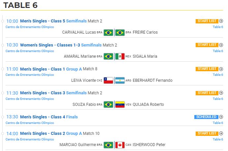Image resolution: width=228 pixels, height=151 pixels.
Task: Follow Group A link in 11:00 match
Action: click(x=74, y=69)
